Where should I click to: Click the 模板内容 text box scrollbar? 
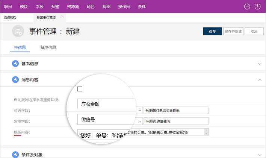pyautogui.click(x=206, y=132)
